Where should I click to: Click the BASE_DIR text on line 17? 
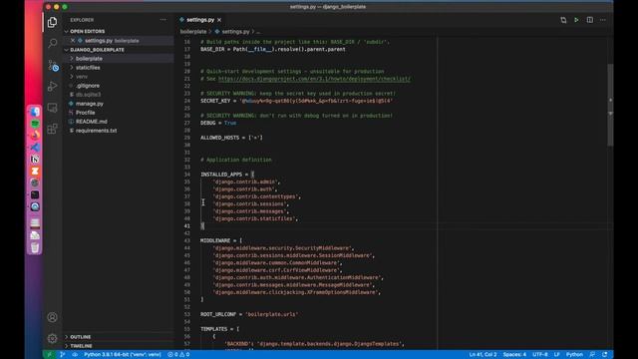(x=212, y=49)
